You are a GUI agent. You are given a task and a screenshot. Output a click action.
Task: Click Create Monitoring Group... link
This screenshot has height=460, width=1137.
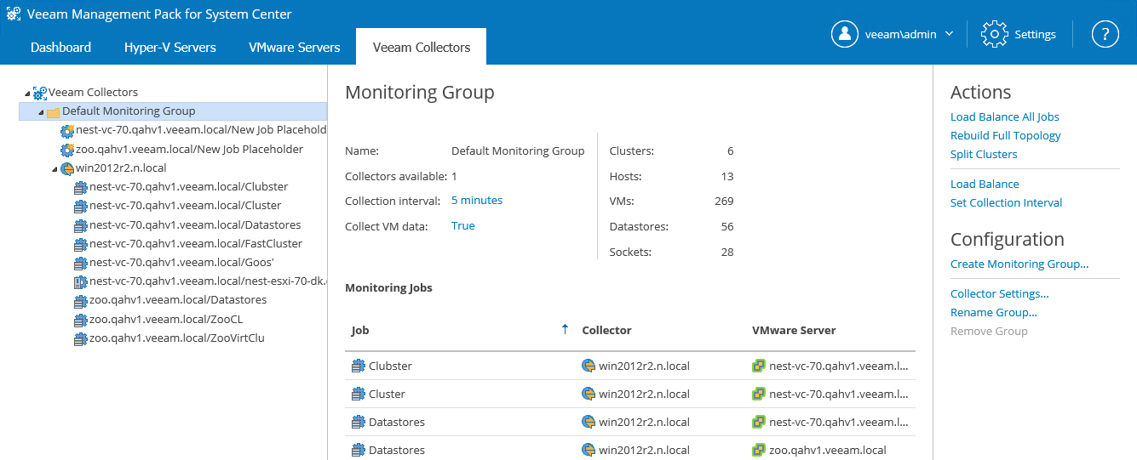pos(1019,264)
